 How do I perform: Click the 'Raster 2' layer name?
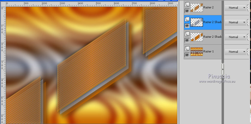pyautogui.click(x=208, y=7)
